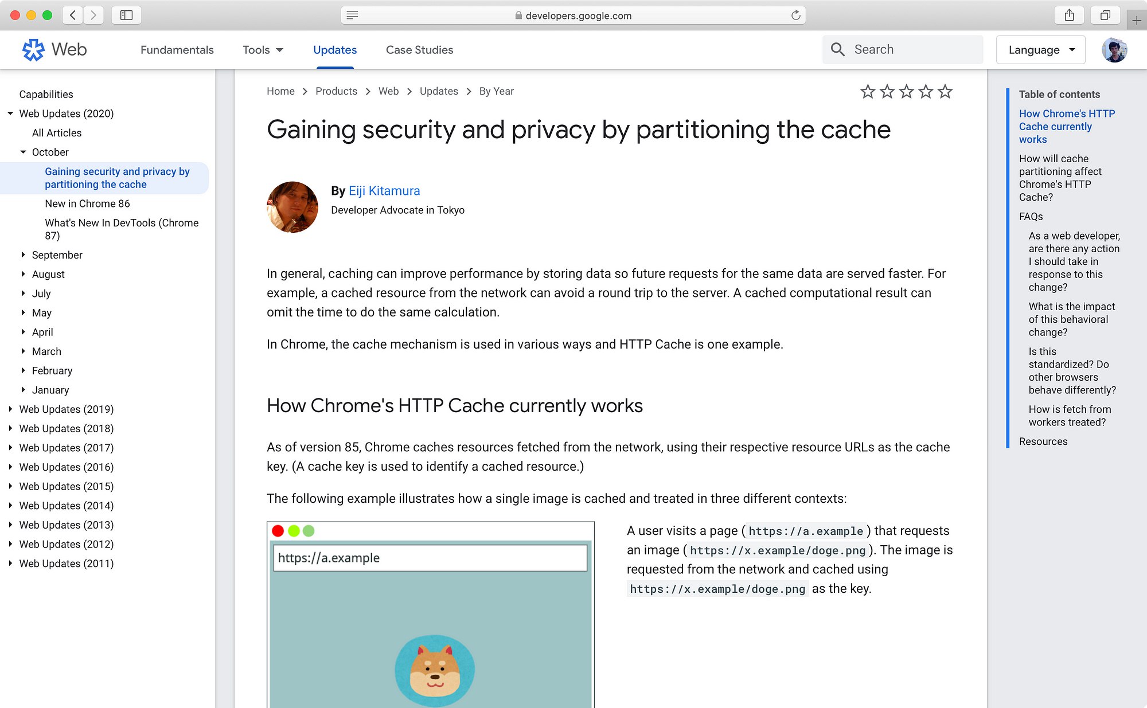Expand Web Updates (2014)
The width and height of the screenshot is (1147, 708).
click(x=10, y=506)
